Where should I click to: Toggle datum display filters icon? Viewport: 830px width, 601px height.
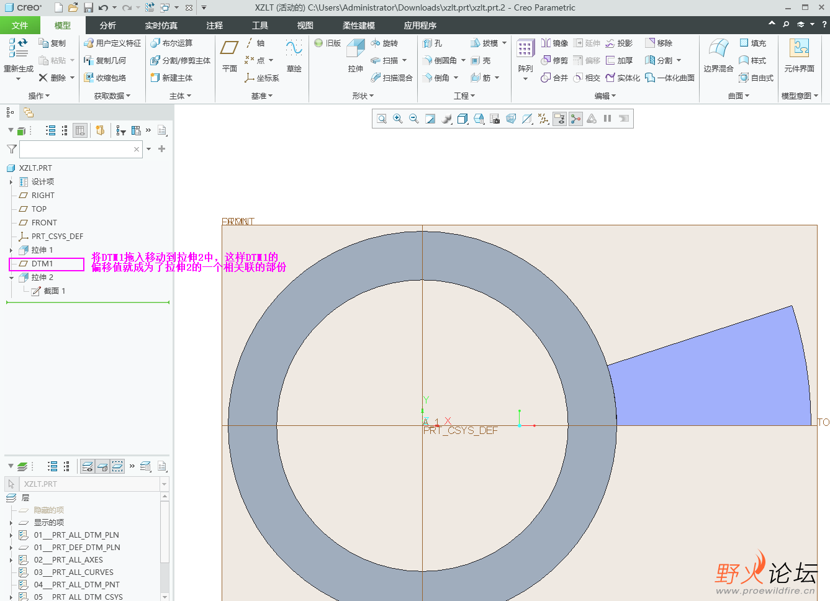click(x=543, y=119)
